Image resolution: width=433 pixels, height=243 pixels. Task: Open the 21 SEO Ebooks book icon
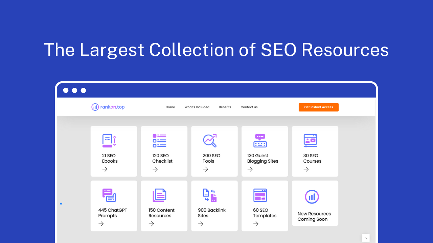[x=109, y=141]
